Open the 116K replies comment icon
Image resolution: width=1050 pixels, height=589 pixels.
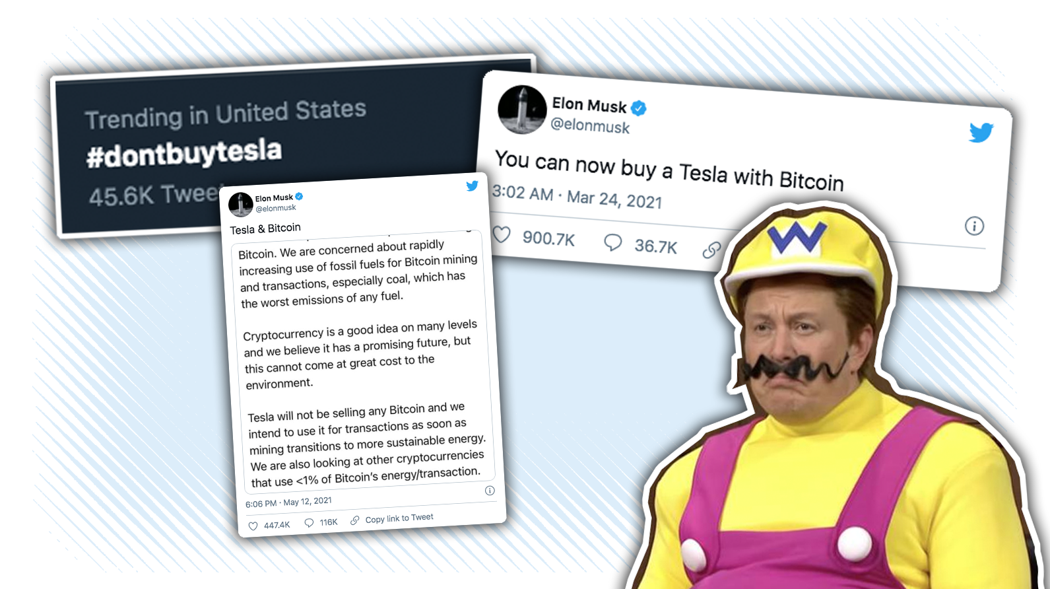[x=309, y=523]
